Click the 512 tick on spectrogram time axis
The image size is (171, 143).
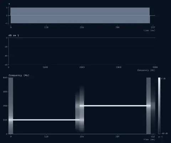point(153,137)
